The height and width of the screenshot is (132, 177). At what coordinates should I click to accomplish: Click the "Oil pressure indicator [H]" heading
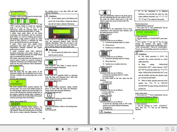53,92
